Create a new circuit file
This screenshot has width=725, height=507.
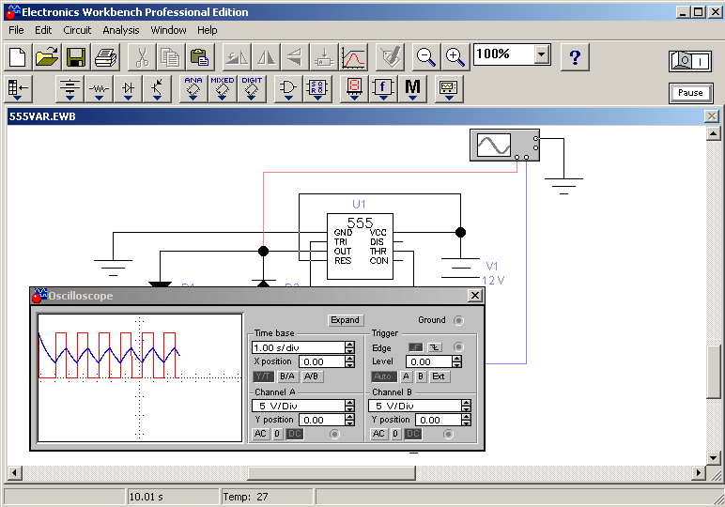coord(18,57)
